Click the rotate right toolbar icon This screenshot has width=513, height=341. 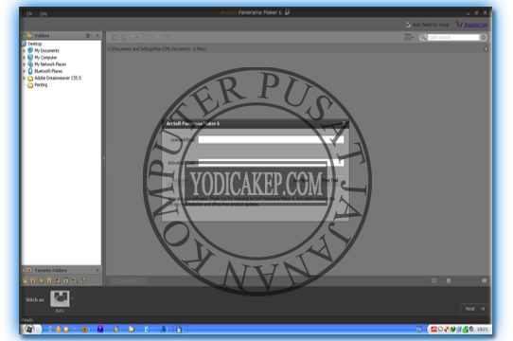[x=123, y=37]
